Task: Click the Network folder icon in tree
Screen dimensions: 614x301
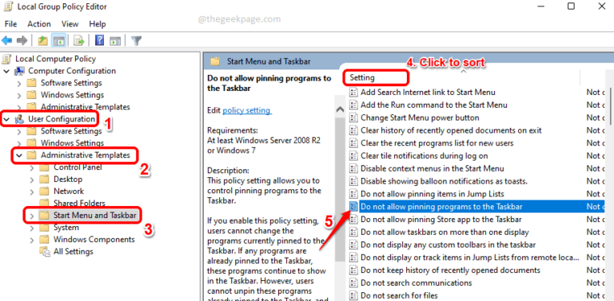Action: pos(45,191)
